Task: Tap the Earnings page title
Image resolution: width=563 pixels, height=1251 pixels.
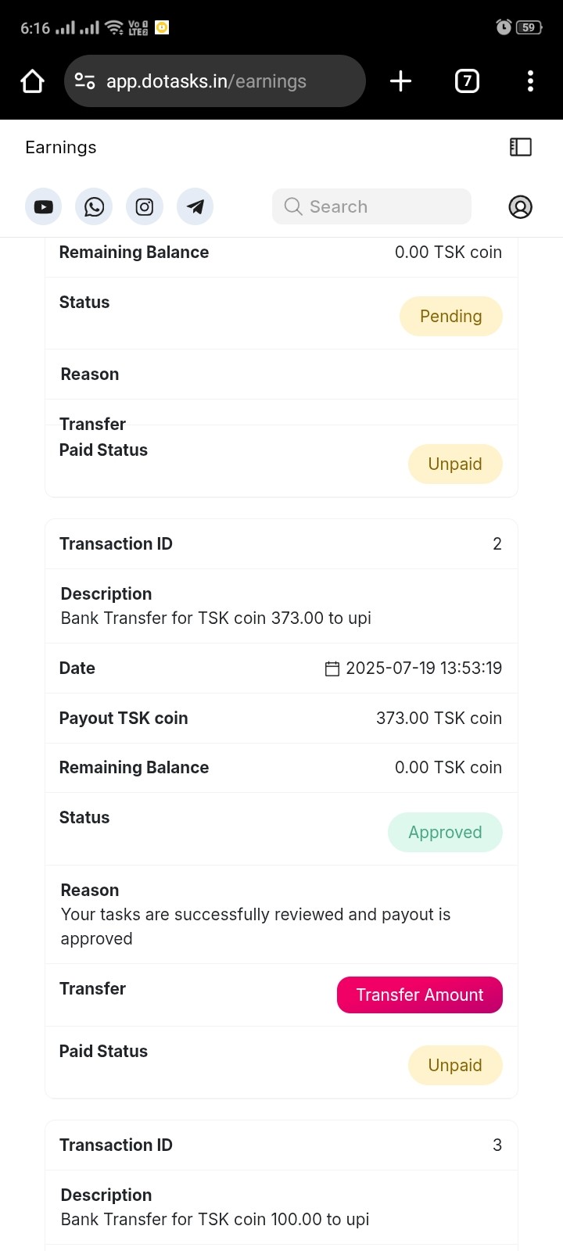Action: pos(61,148)
